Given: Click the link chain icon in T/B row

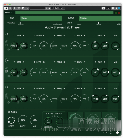Looking at the screenshot, I should pos(7,68).
